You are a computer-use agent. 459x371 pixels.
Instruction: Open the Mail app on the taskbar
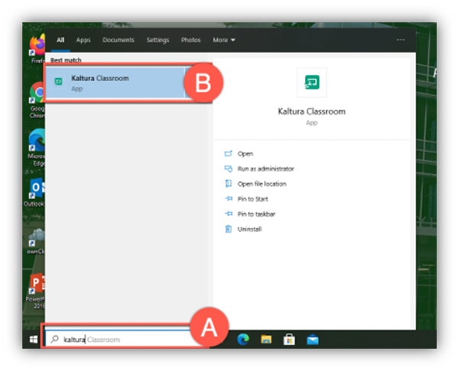point(312,339)
